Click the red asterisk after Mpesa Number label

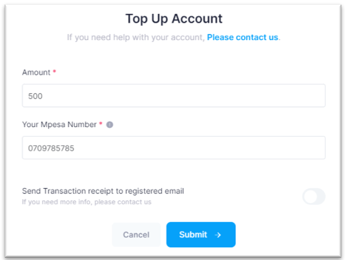tap(101, 124)
